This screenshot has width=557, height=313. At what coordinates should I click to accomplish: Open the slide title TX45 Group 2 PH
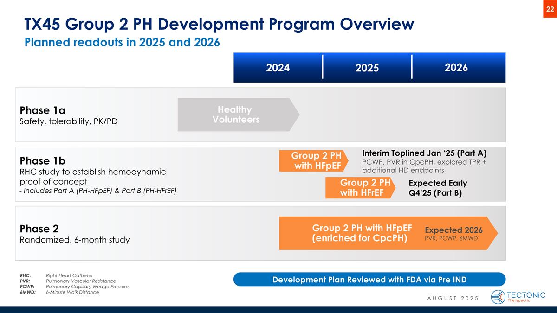coord(218,24)
